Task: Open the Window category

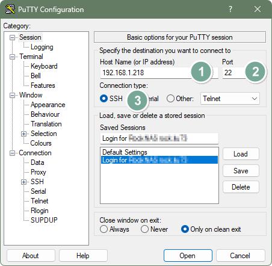Action: point(31,95)
